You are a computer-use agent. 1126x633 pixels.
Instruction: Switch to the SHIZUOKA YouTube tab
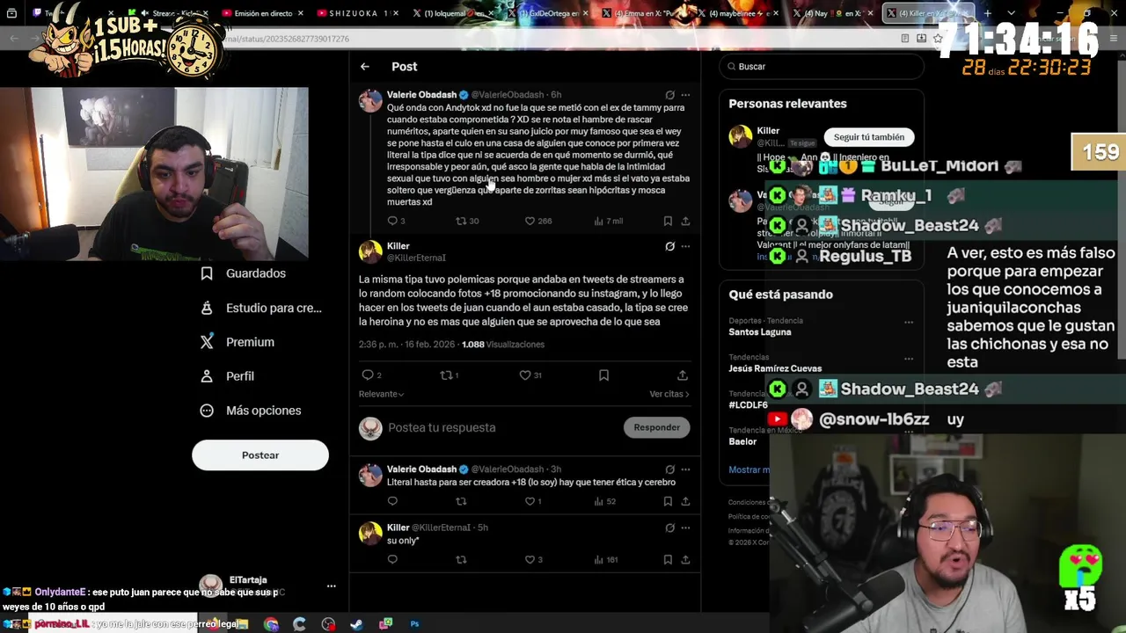click(x=356, y=13)
